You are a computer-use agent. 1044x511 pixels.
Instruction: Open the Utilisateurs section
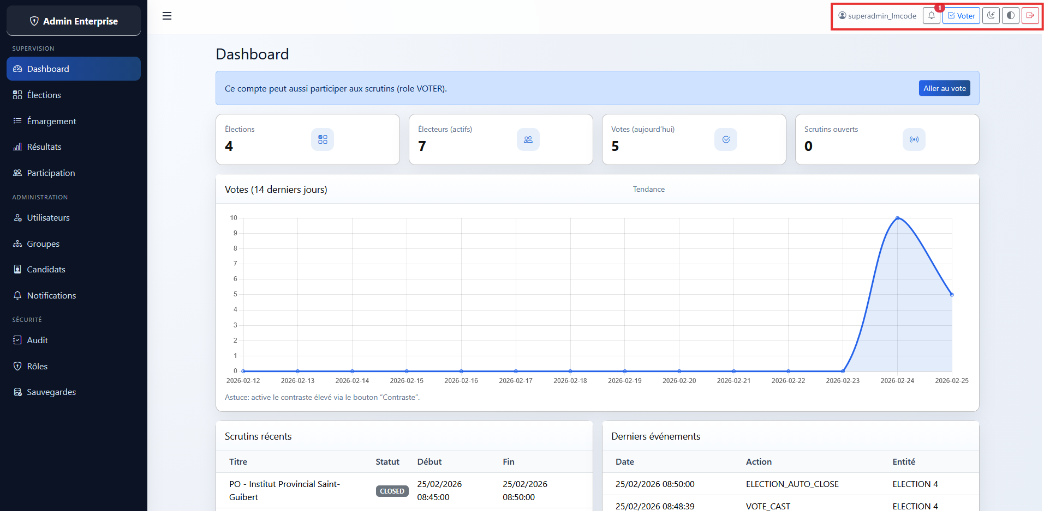click(x=48, y=217)
